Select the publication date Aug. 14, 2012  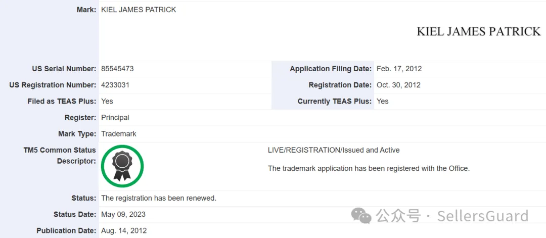point(124,231)
